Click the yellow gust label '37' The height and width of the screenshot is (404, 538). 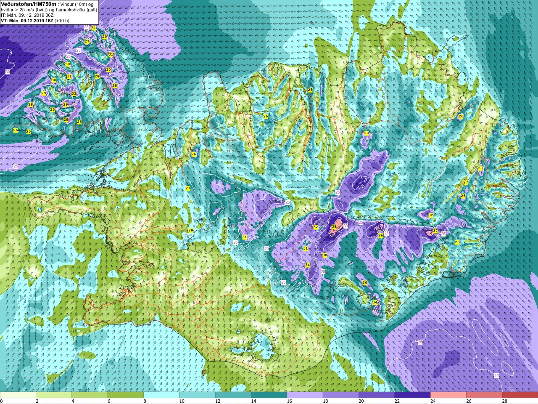435,231
